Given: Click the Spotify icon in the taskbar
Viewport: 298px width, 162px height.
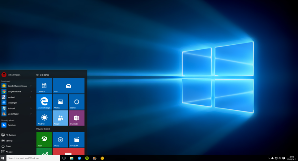Looking at the screenshot, I should [87, 158].
